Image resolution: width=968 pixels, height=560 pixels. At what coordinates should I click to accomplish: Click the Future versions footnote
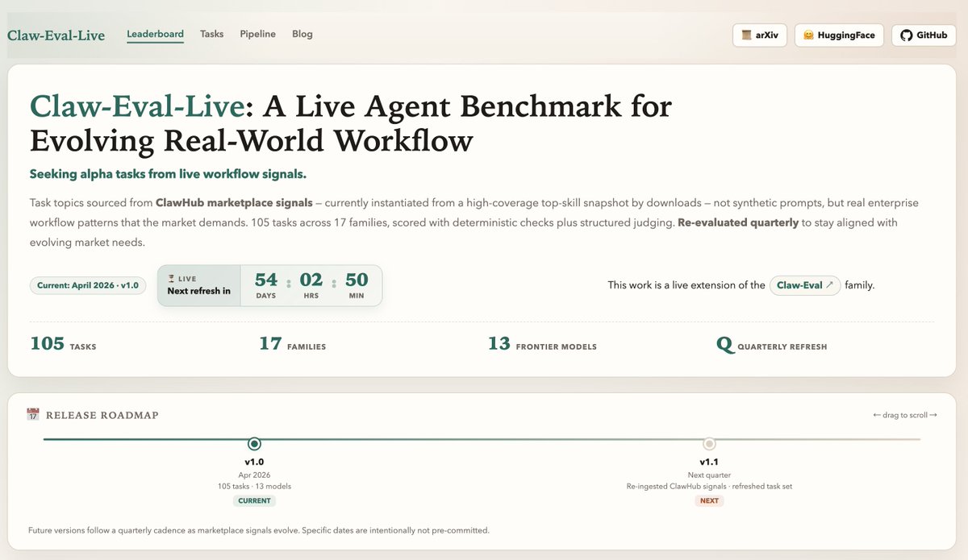pyautogui.click(x=259, y=530)
